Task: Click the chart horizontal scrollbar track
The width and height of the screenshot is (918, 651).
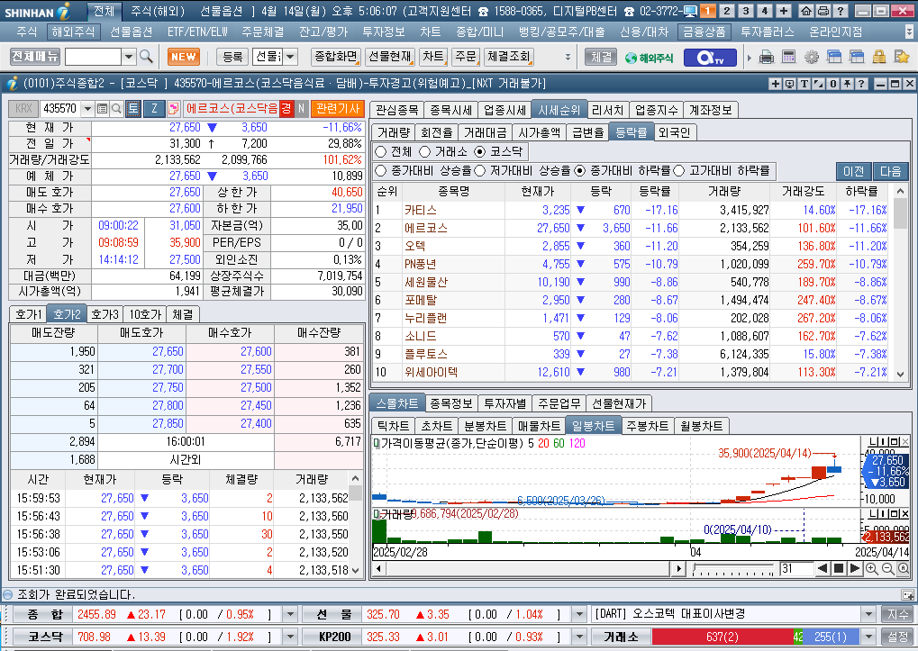Action: pyautogui.click(x=529, y=568)
